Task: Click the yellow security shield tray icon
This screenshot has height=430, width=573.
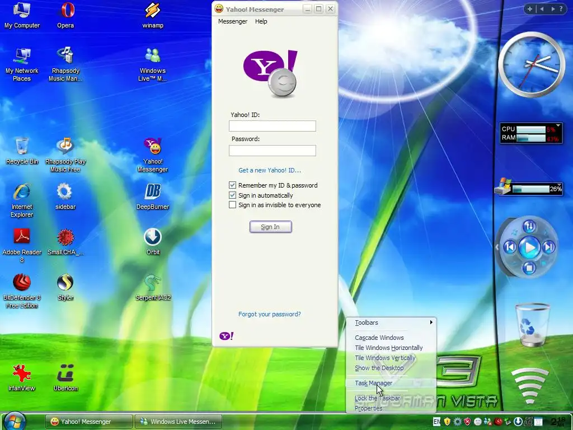Action: click(x=447, y=422)
